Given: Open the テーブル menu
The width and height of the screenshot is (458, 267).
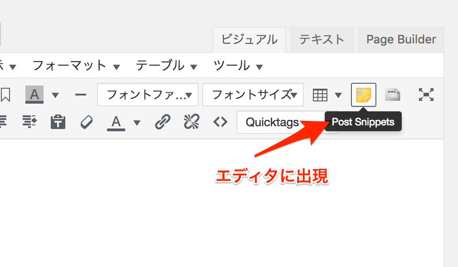Looking at the screenshot, I should coord(166,66).
